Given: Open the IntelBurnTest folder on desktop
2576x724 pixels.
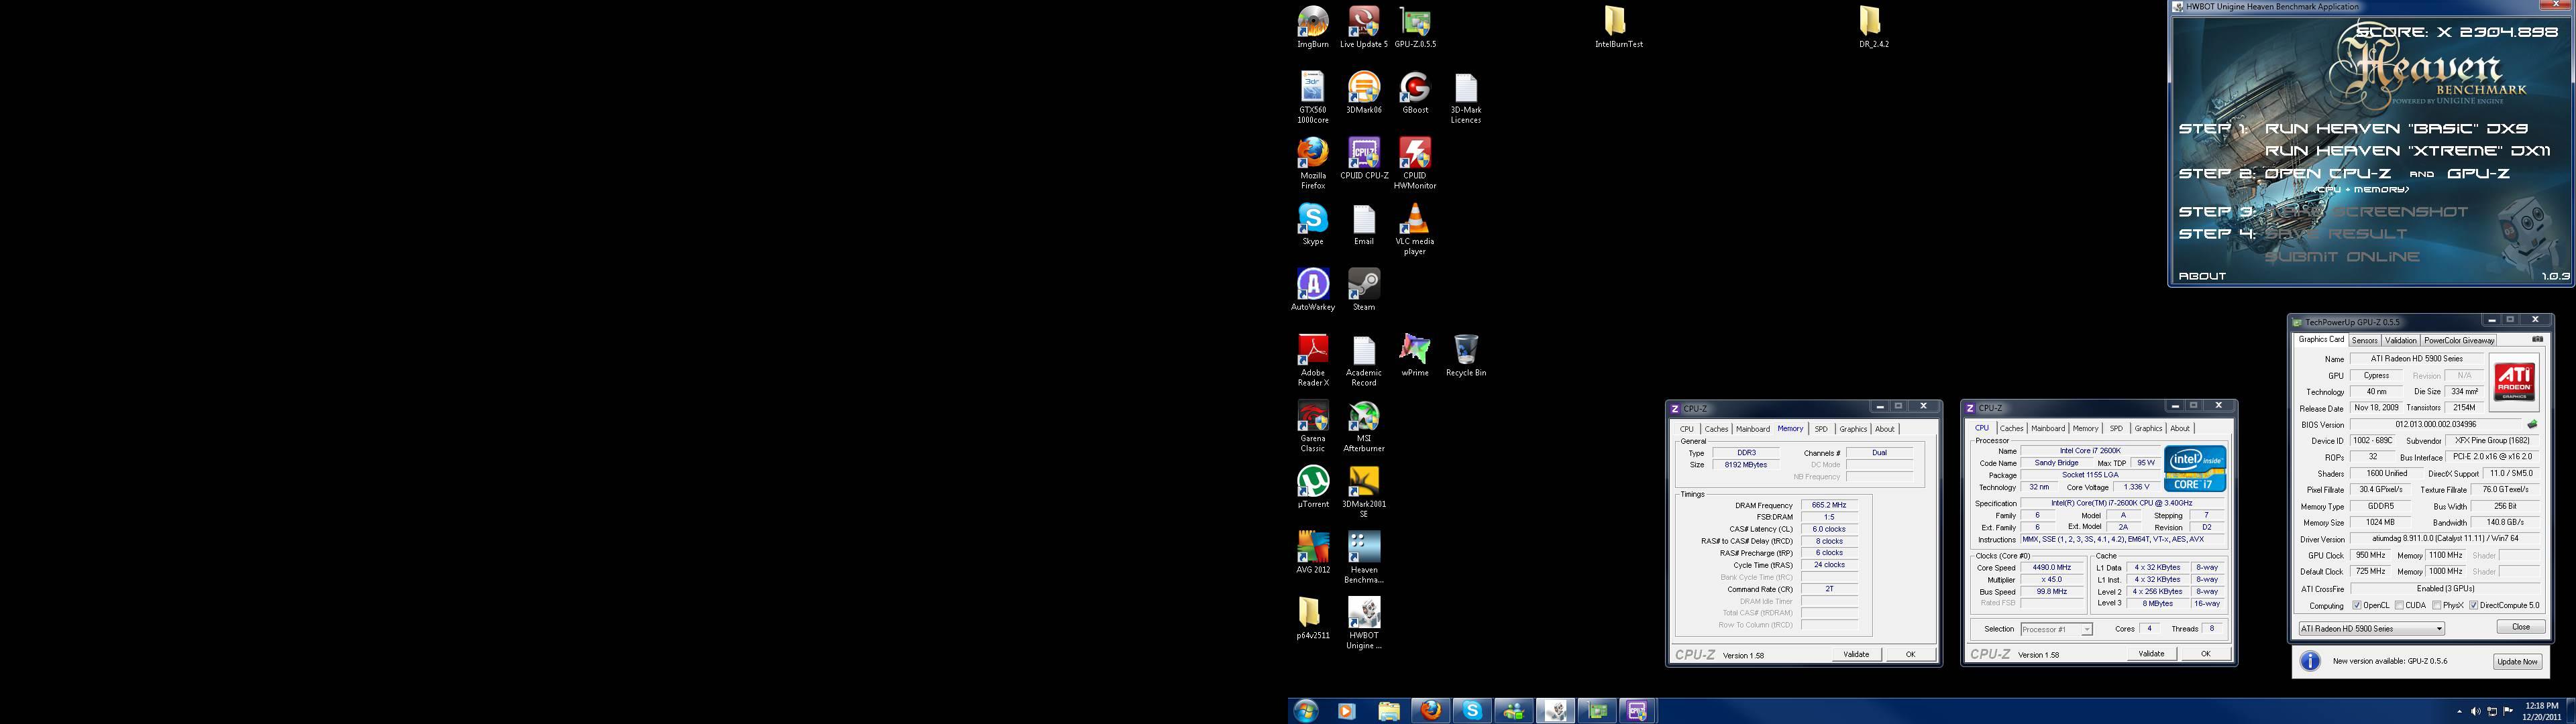Looking at the screenshot, I should [1618, 27].
